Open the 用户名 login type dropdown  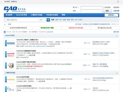click(76, 7)
